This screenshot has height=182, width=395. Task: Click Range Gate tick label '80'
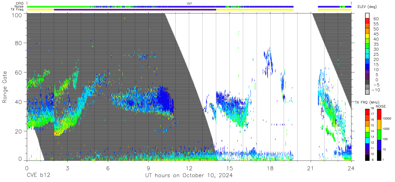[x=19, y=43]
